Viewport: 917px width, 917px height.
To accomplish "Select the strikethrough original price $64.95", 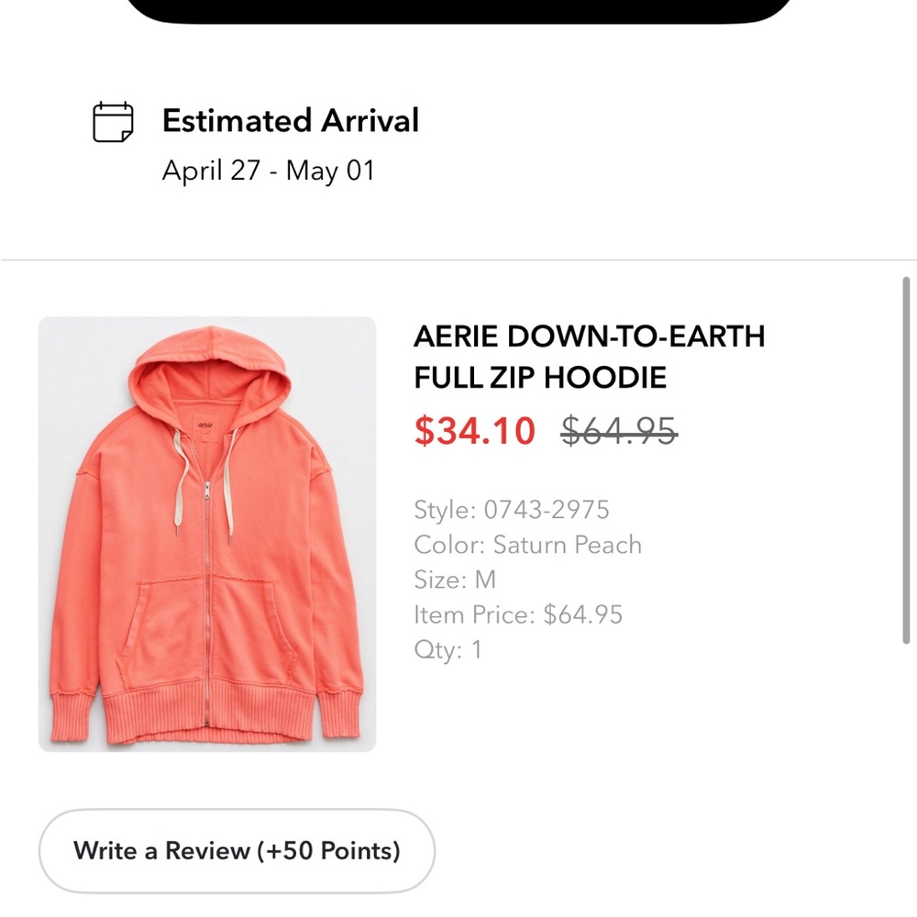I will [x=619, y=431].
